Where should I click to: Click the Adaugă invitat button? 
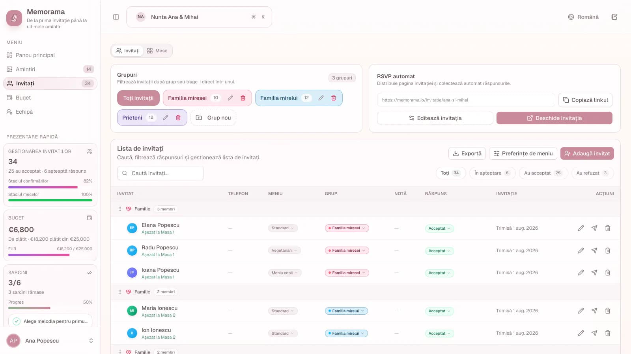[x=587, y=153]
